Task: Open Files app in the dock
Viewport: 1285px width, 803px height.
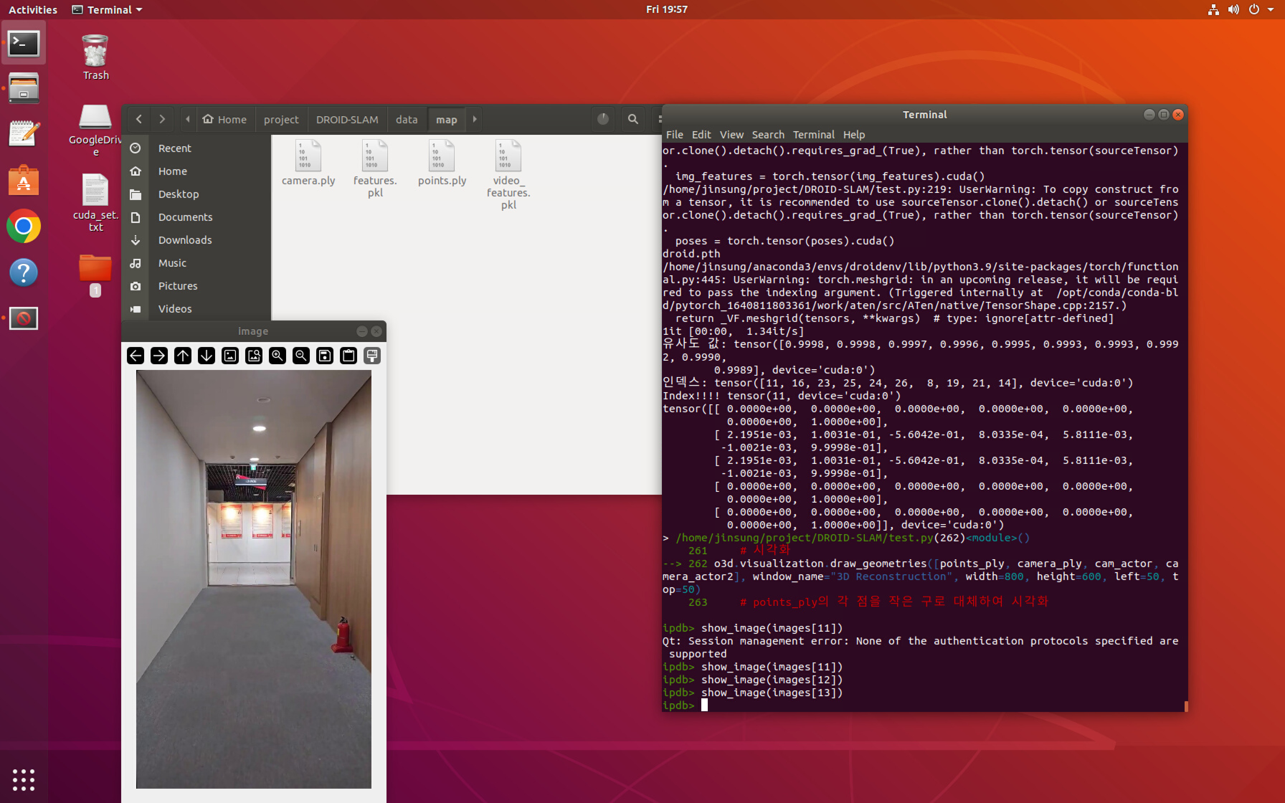Action: (x=23, y=88)
